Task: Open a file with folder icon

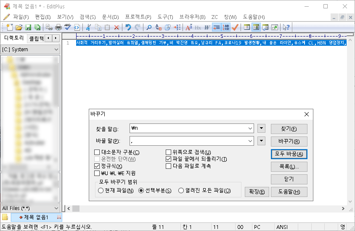Action: tap(19, 27)
